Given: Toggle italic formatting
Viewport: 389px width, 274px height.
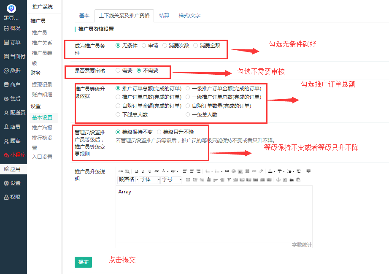Looking at the screenshot, I should click(x=143, y=171).
